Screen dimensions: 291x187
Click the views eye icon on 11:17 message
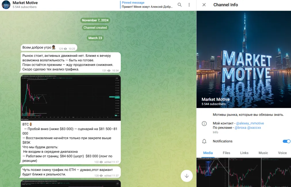pyautogui.click(x=101, y=162)
